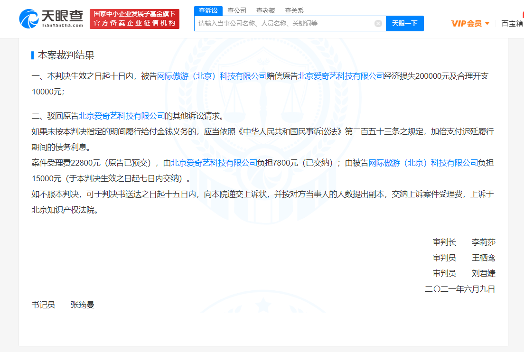Open 网际傲游 link before 负担15000元
524x352 pixels.
click(x=423, y=163)
